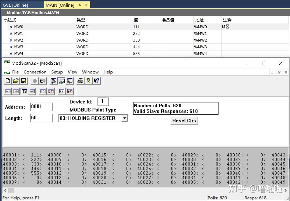Click the Reset Ctrs button

click(184, 121)
